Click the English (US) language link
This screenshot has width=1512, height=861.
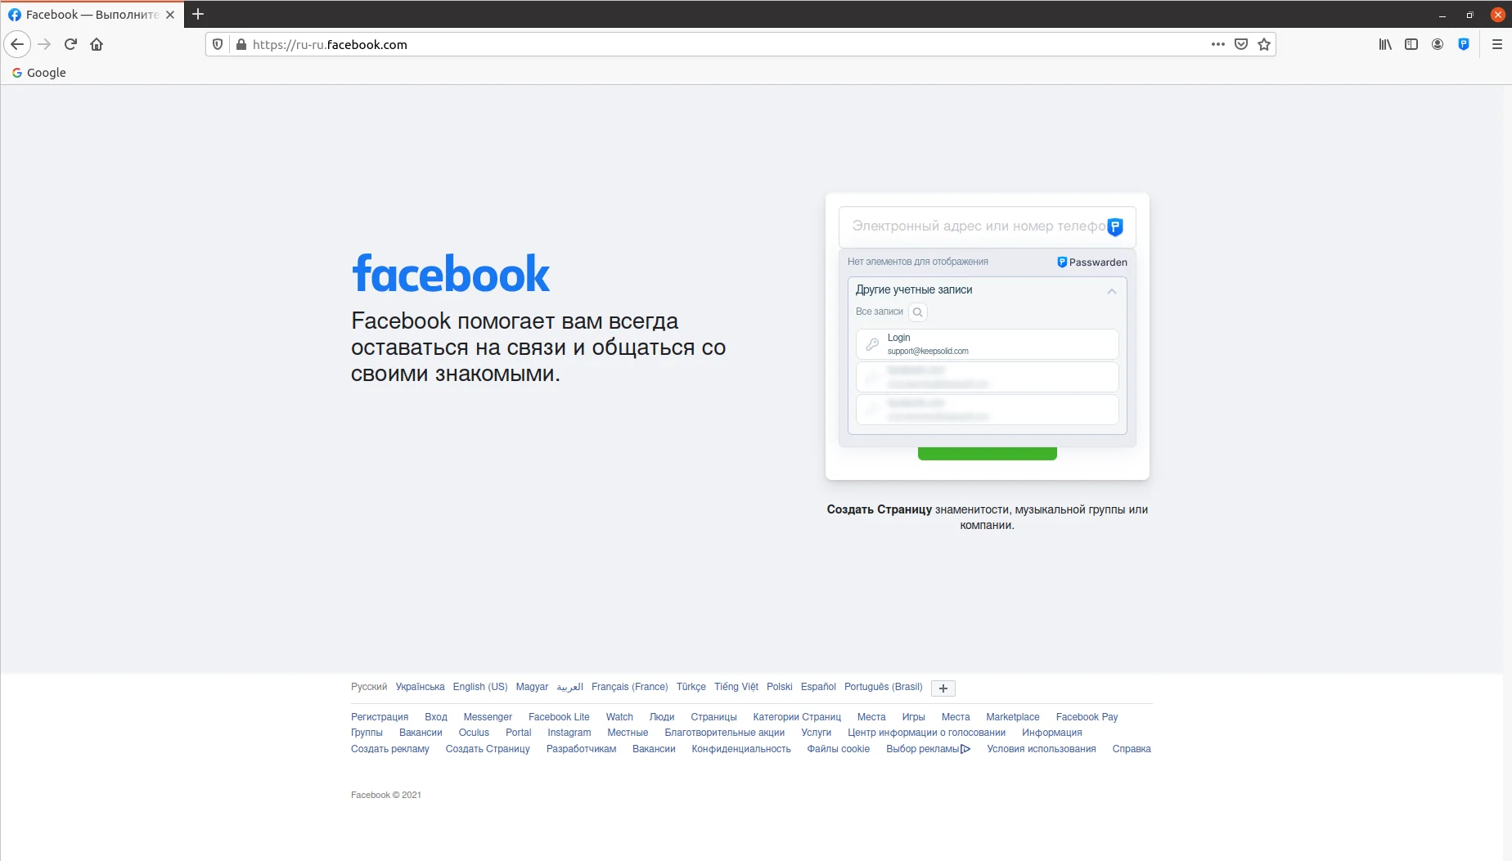(480, 687)
